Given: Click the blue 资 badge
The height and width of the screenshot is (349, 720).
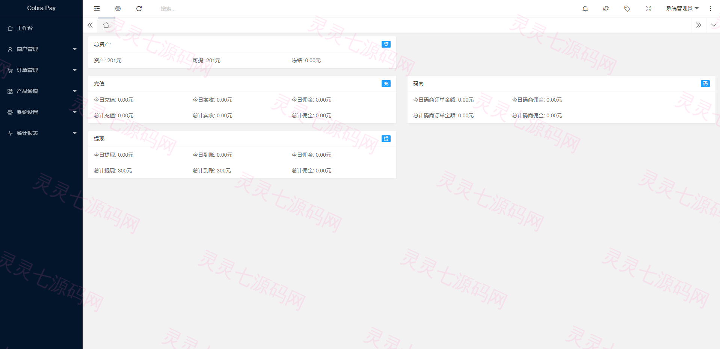Looking at the screenshot, I should 386,44.
